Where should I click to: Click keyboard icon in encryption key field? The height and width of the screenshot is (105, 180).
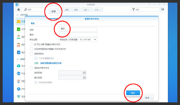[x=84, y=73]
